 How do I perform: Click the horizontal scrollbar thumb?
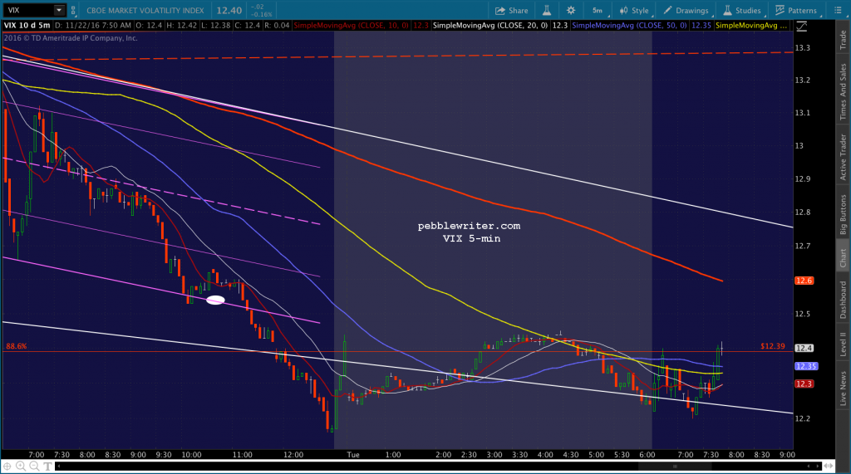tap(676, 466)
